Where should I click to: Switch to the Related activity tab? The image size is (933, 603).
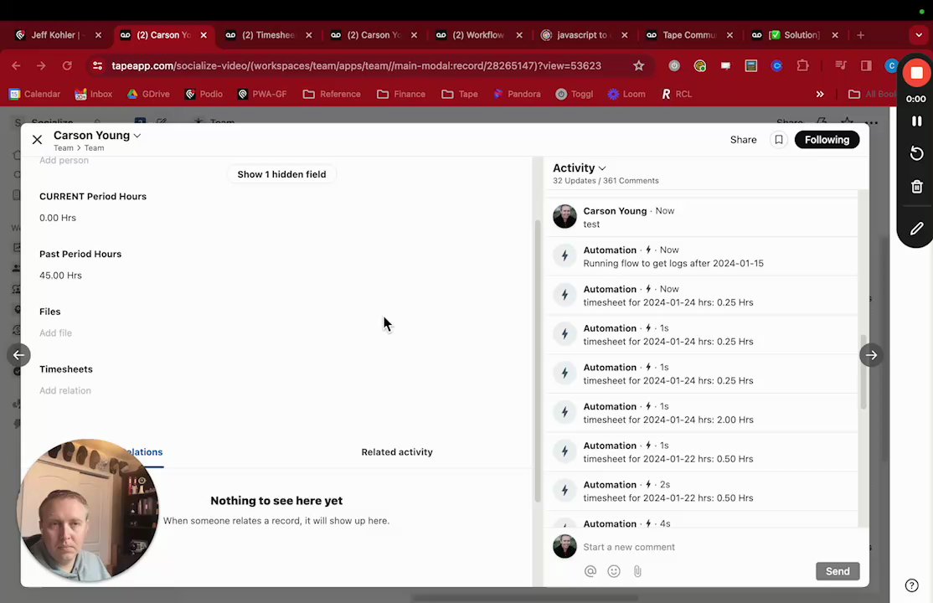point(397,452)
